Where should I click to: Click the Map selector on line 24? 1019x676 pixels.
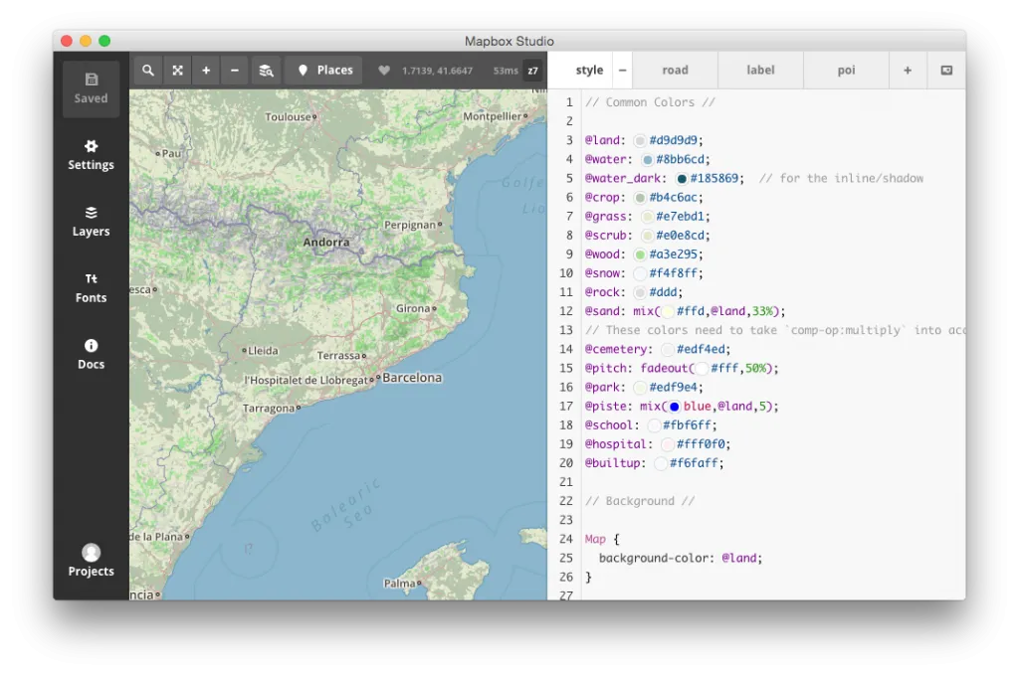coord(595,539)
